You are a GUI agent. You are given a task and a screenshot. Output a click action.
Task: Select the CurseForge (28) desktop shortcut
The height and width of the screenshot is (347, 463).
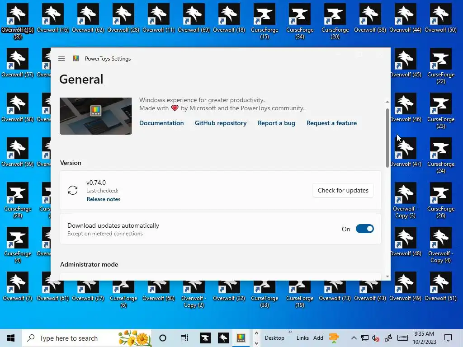pos(18,200)
